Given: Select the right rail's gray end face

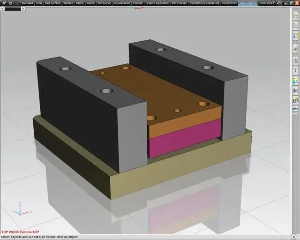Looking at the screenshot, I should (235, 107).
